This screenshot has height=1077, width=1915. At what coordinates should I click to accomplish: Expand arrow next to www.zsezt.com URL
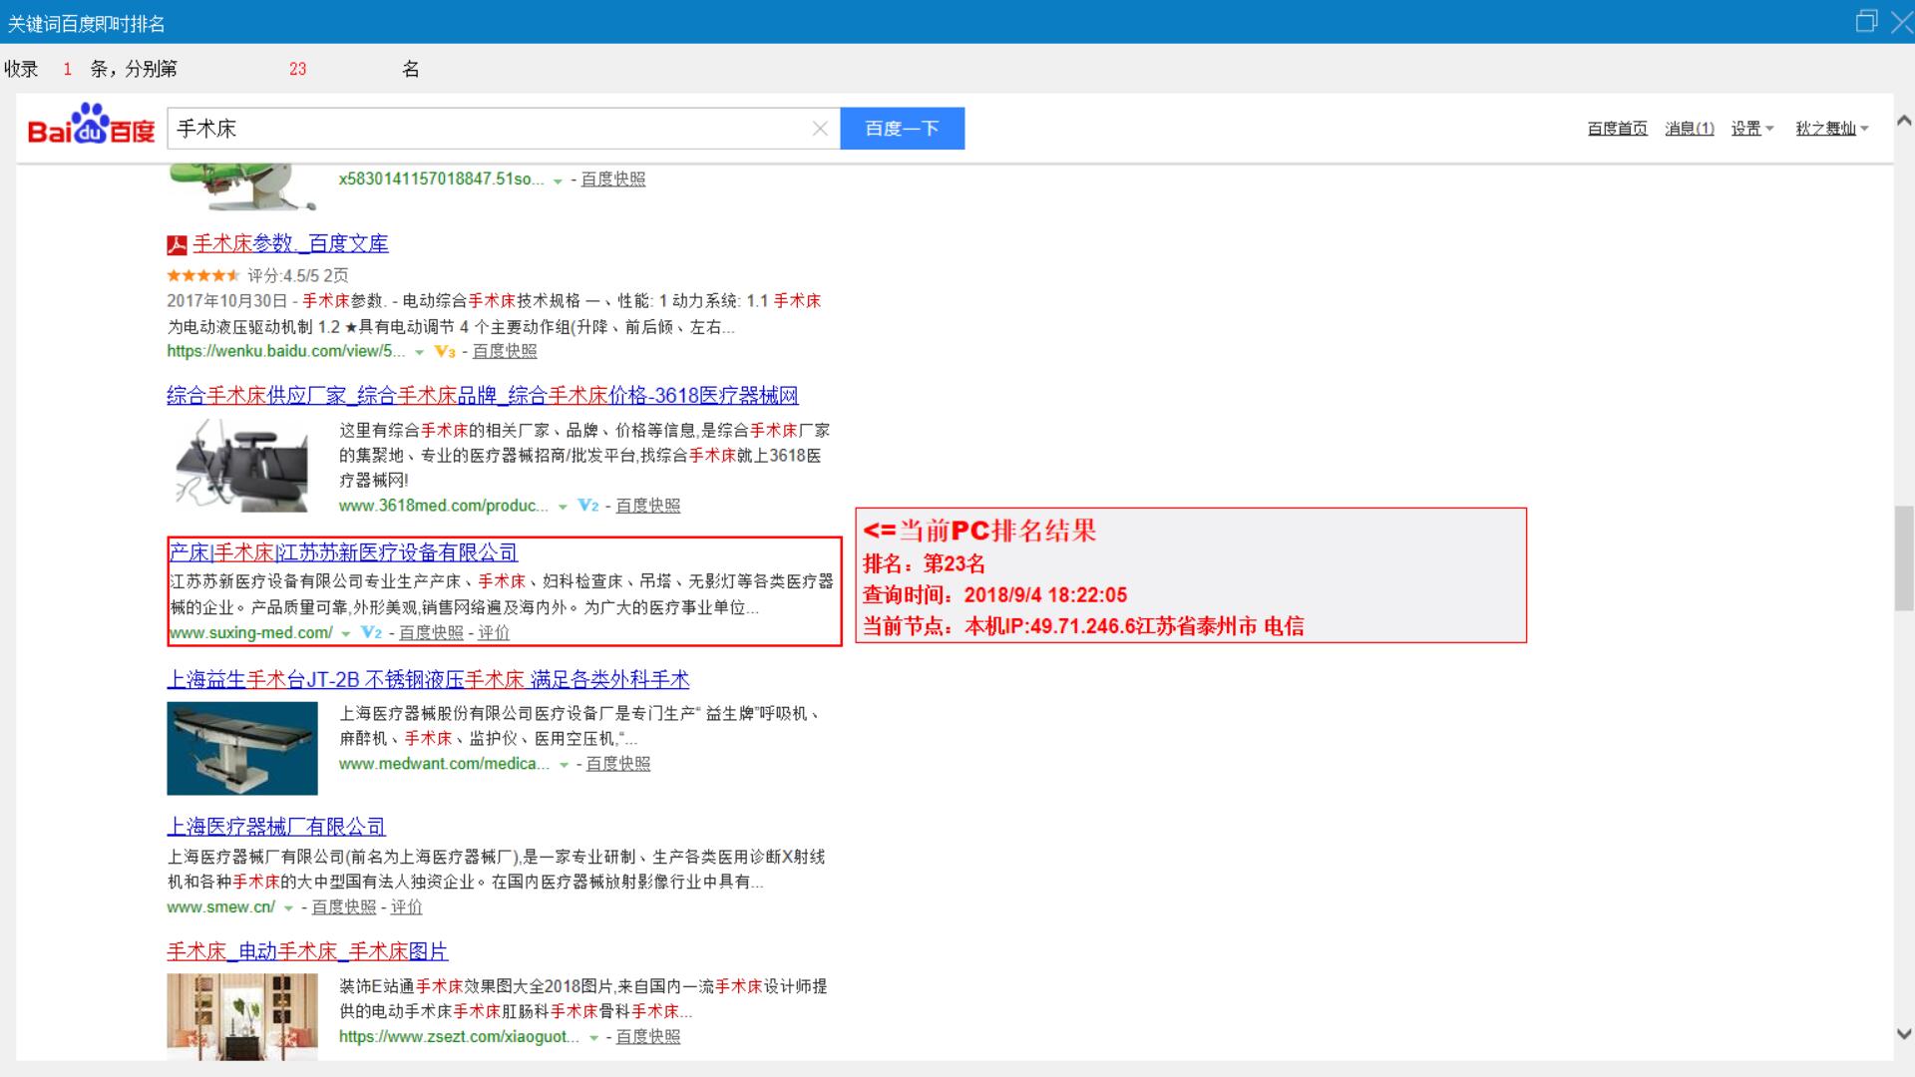(x=593, y=1038)
